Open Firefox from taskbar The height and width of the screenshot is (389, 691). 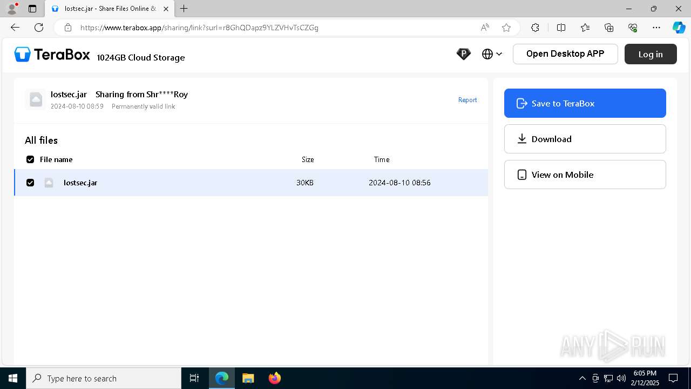tap(274, 378)
